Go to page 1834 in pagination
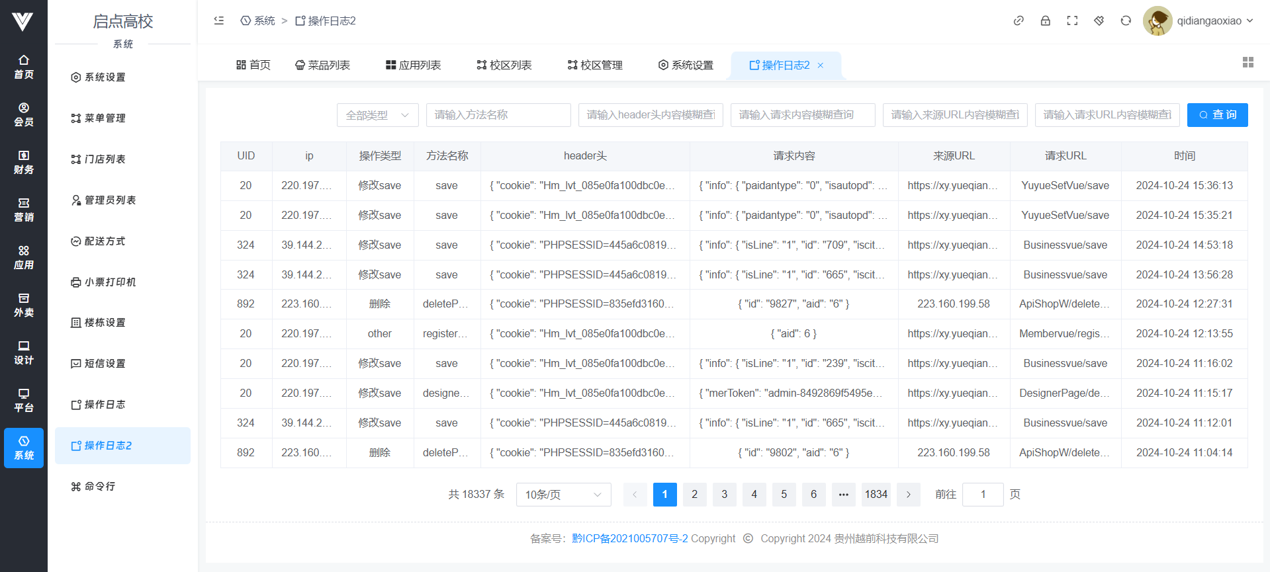Screen dimensions: 1270x572 coord(876,495)
